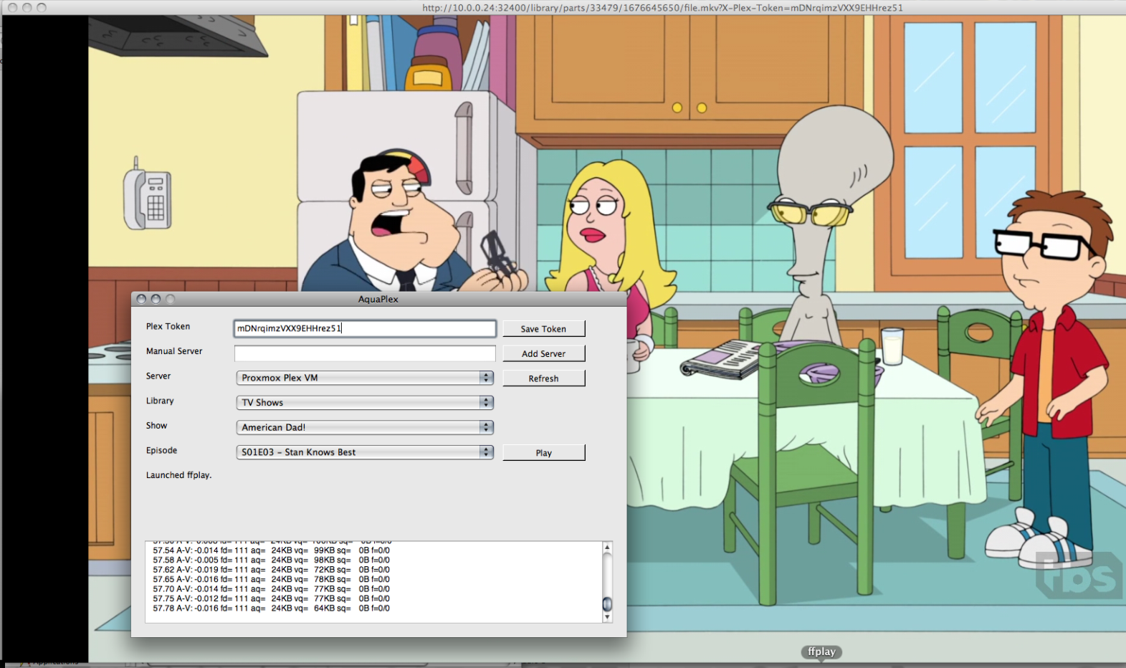Select the log line starting with 57.58
Screen dimensions: 1126x668
(272, 560)
